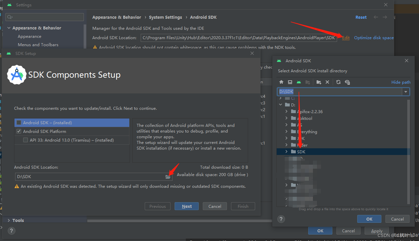The width and height of the screenshot is (419, 241).
Task: Go to home directory in Android SDK dialog
Action: pos(281,82)
